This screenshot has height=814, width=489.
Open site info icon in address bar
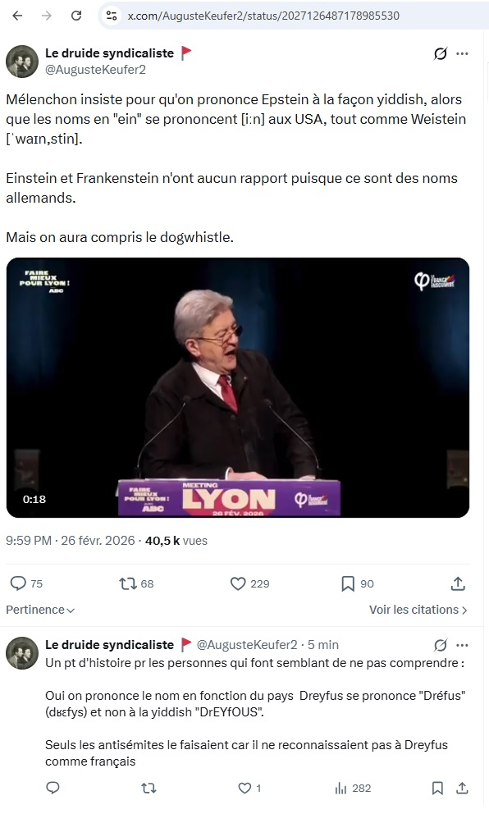111,16
